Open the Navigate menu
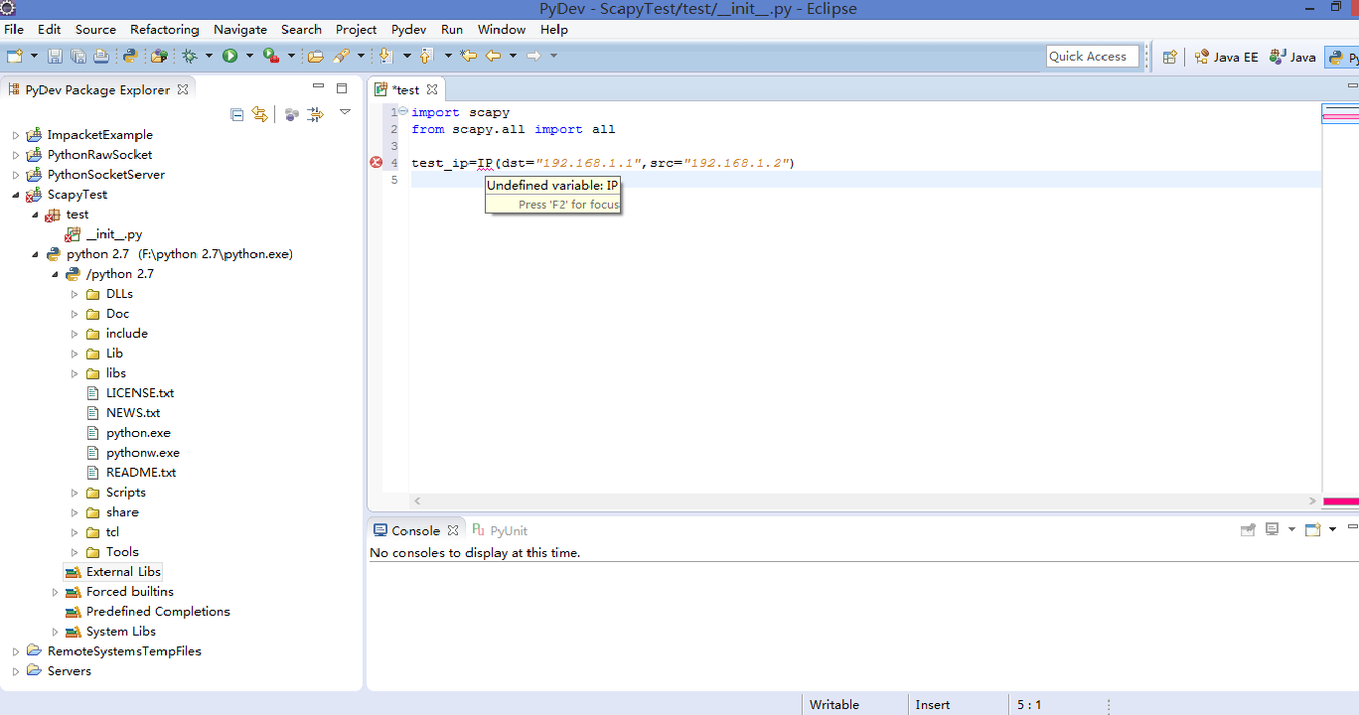Viewport: 1359px width, 715px height. (240, 29)
